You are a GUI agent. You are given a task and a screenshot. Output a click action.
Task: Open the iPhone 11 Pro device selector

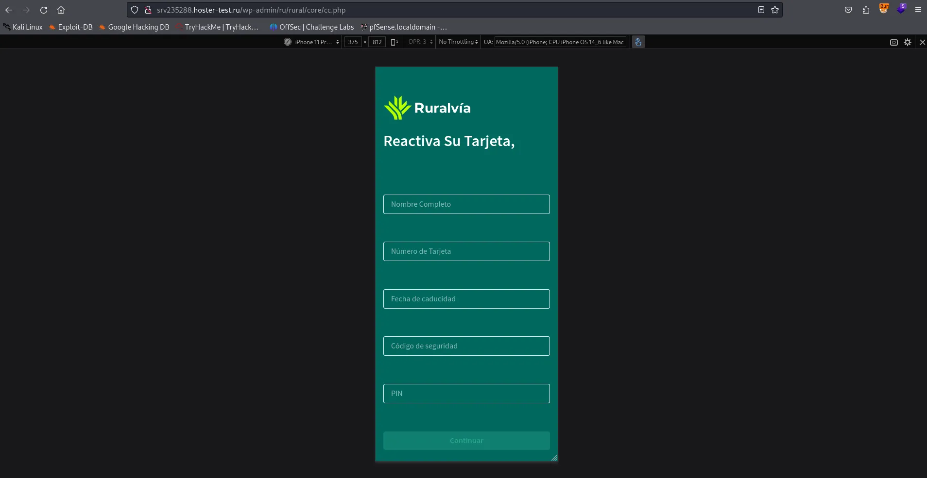312,42
